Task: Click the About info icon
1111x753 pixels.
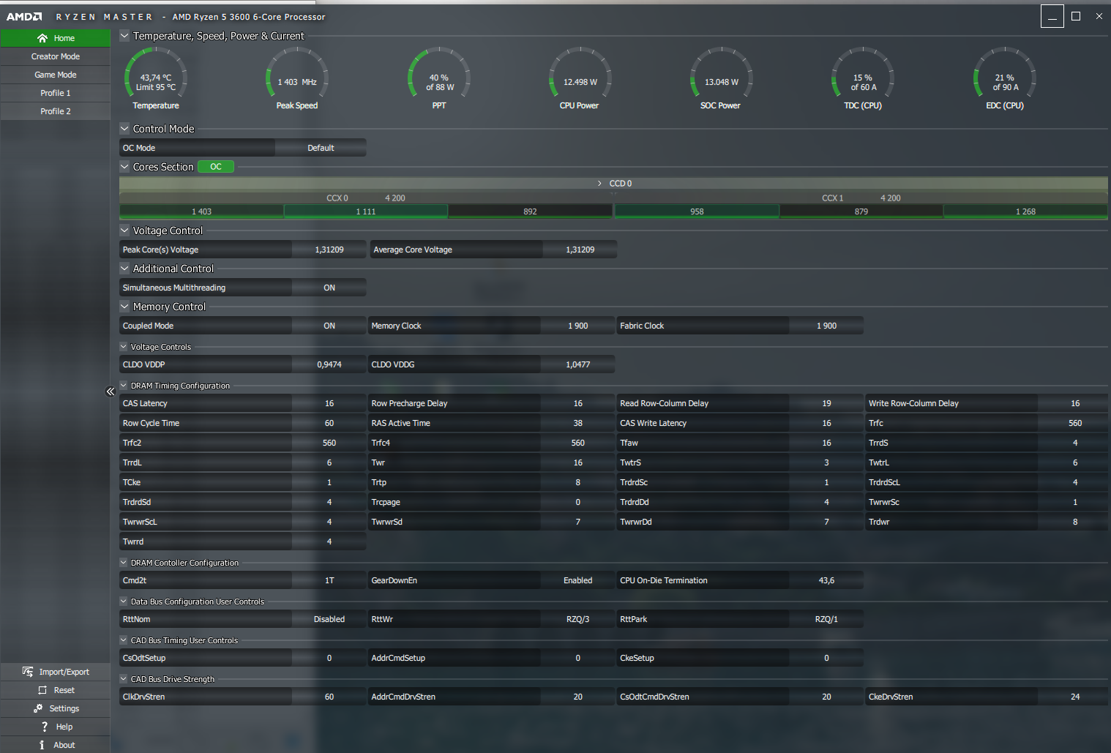Action: [42, 745]
